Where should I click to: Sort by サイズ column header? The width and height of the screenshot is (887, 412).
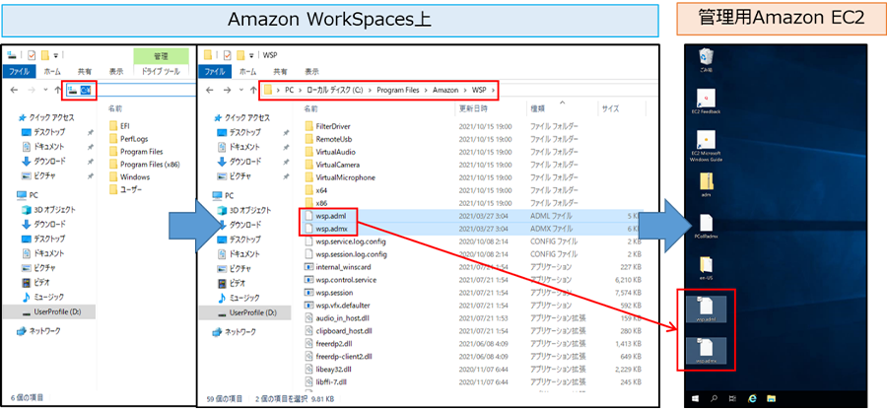click(621, 108)
